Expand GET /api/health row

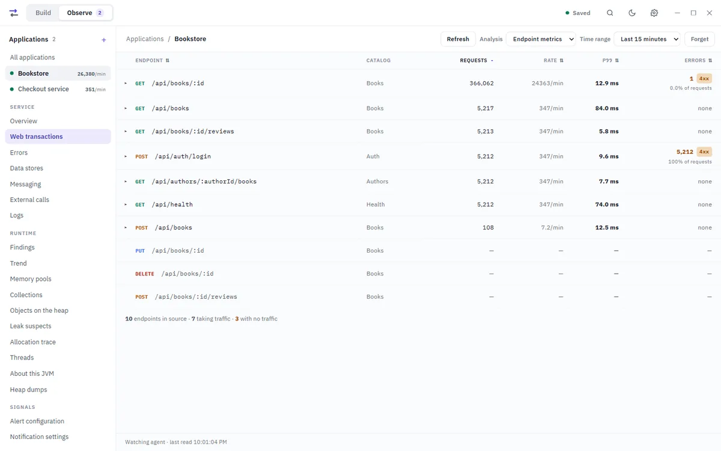(x=126, y=204)
